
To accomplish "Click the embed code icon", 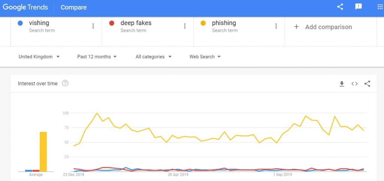I will click(354, 84).
